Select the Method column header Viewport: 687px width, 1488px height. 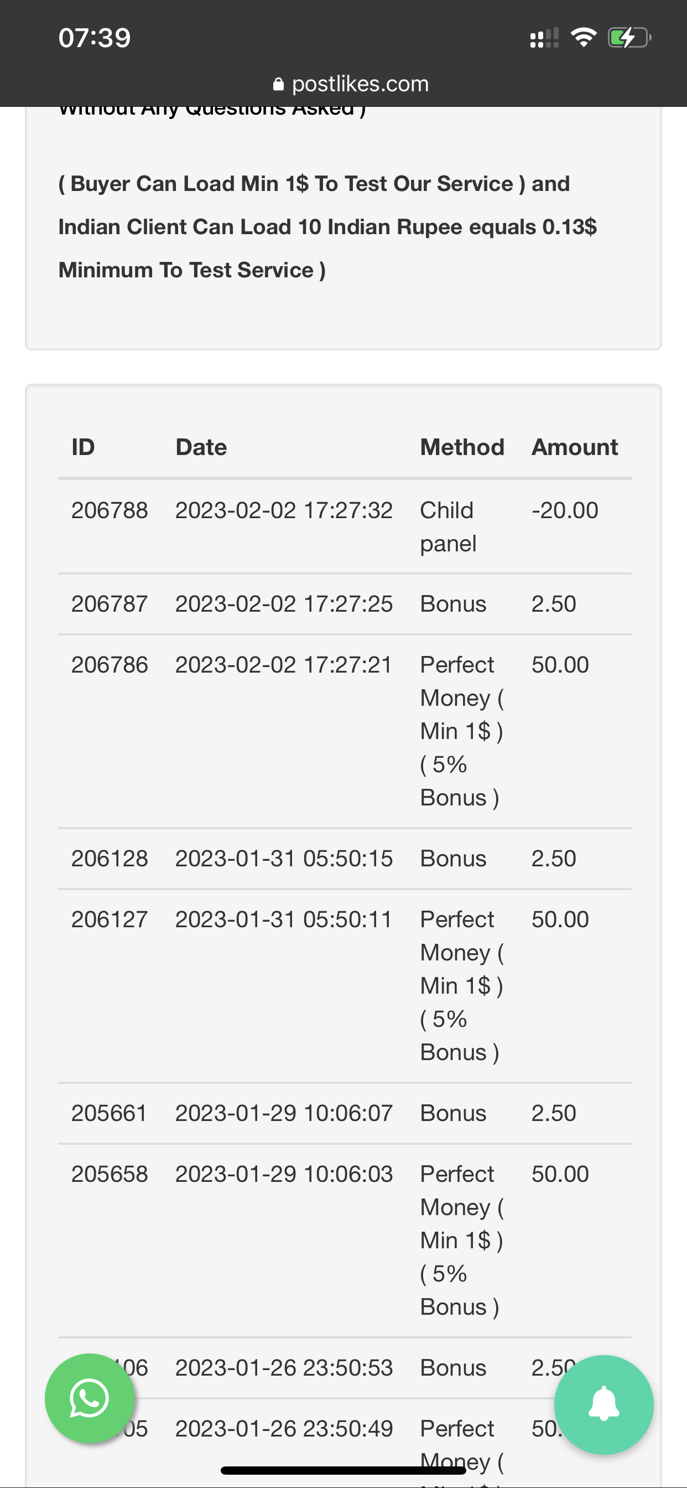(x=462, y=447)
